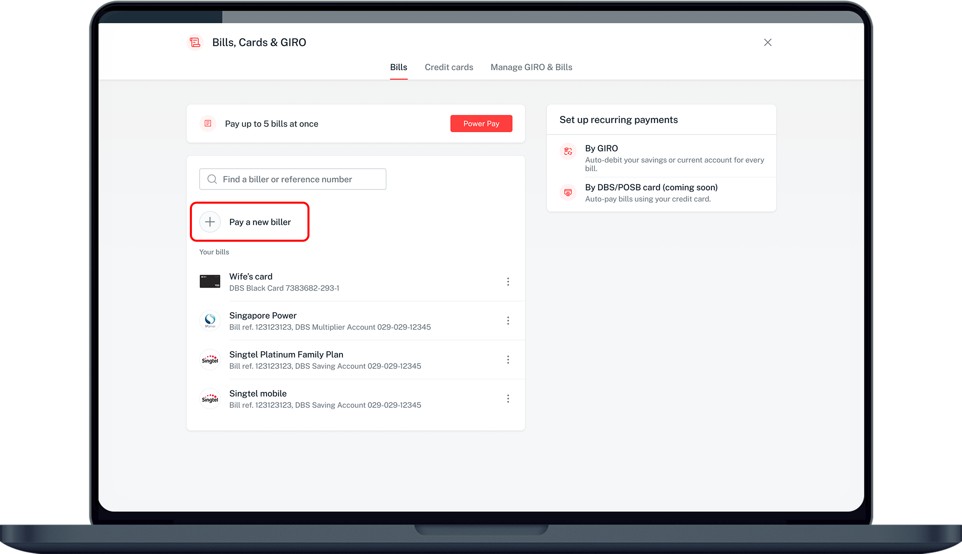
Task: Open the Manage GIRO & Bills tab
Action: [x=531, y=67]
